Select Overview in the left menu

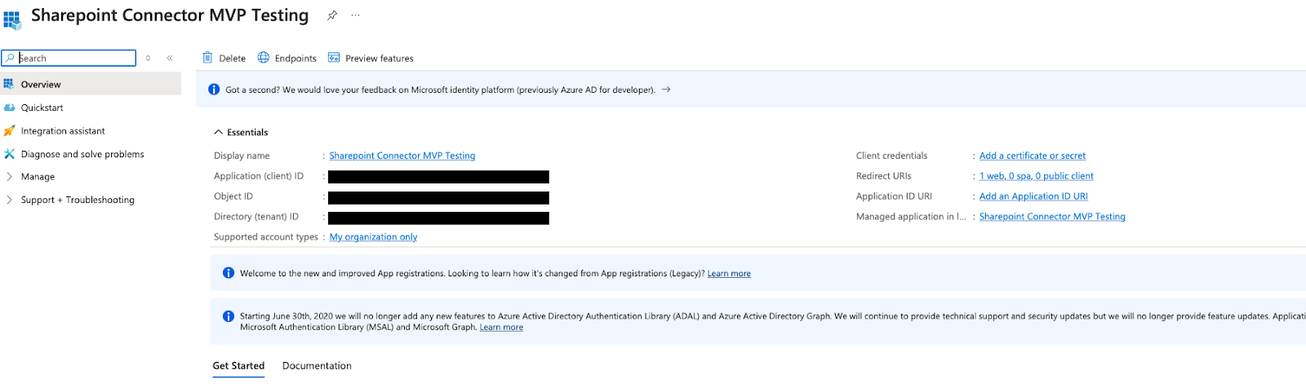point(41,85)
